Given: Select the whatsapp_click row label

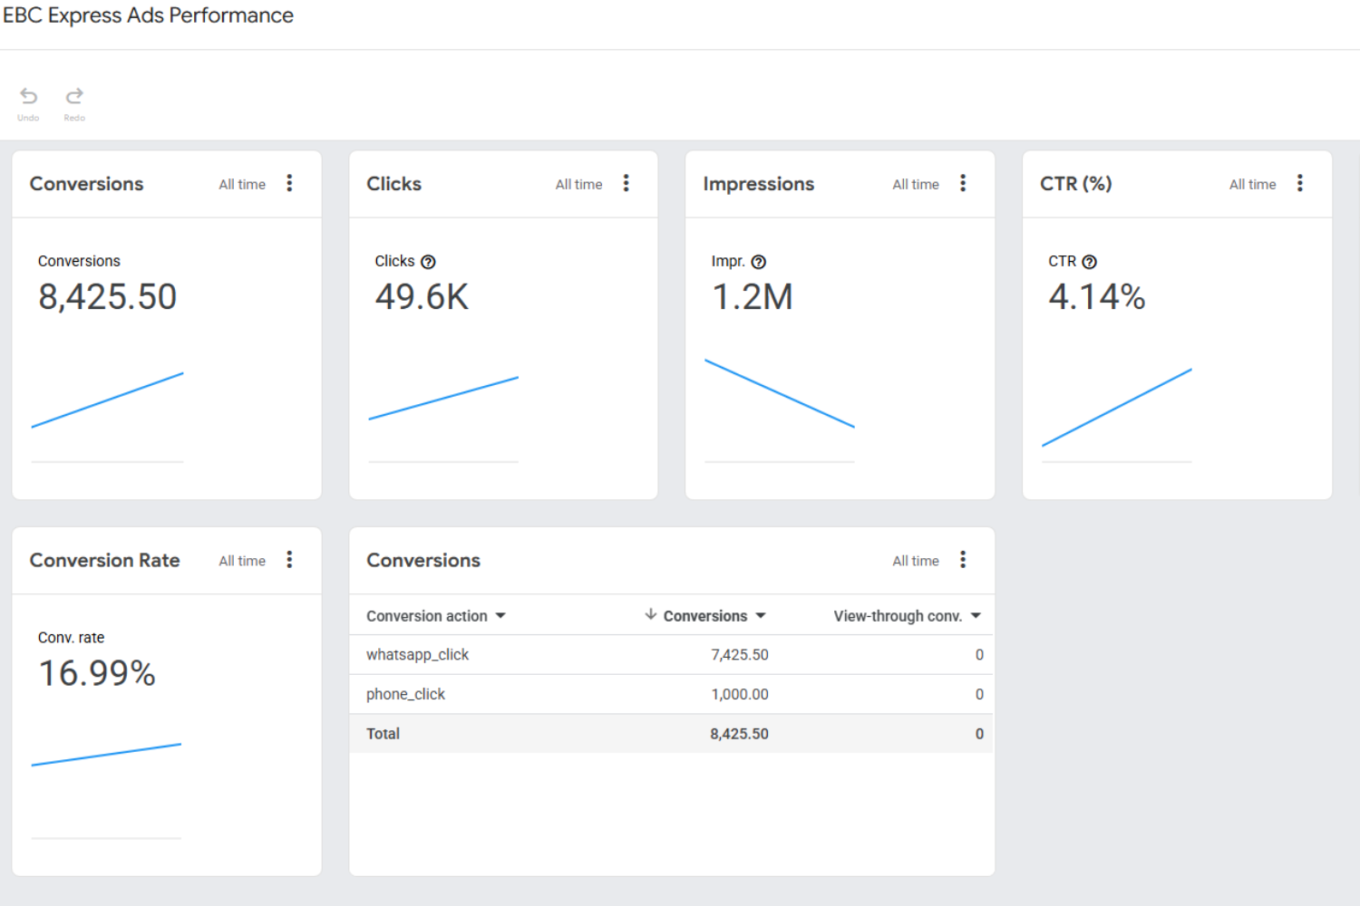Looking at the screenshot, I should pyautogui.click(x=417, y=655).
